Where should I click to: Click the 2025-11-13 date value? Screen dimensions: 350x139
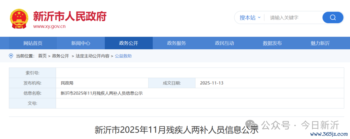212,83
